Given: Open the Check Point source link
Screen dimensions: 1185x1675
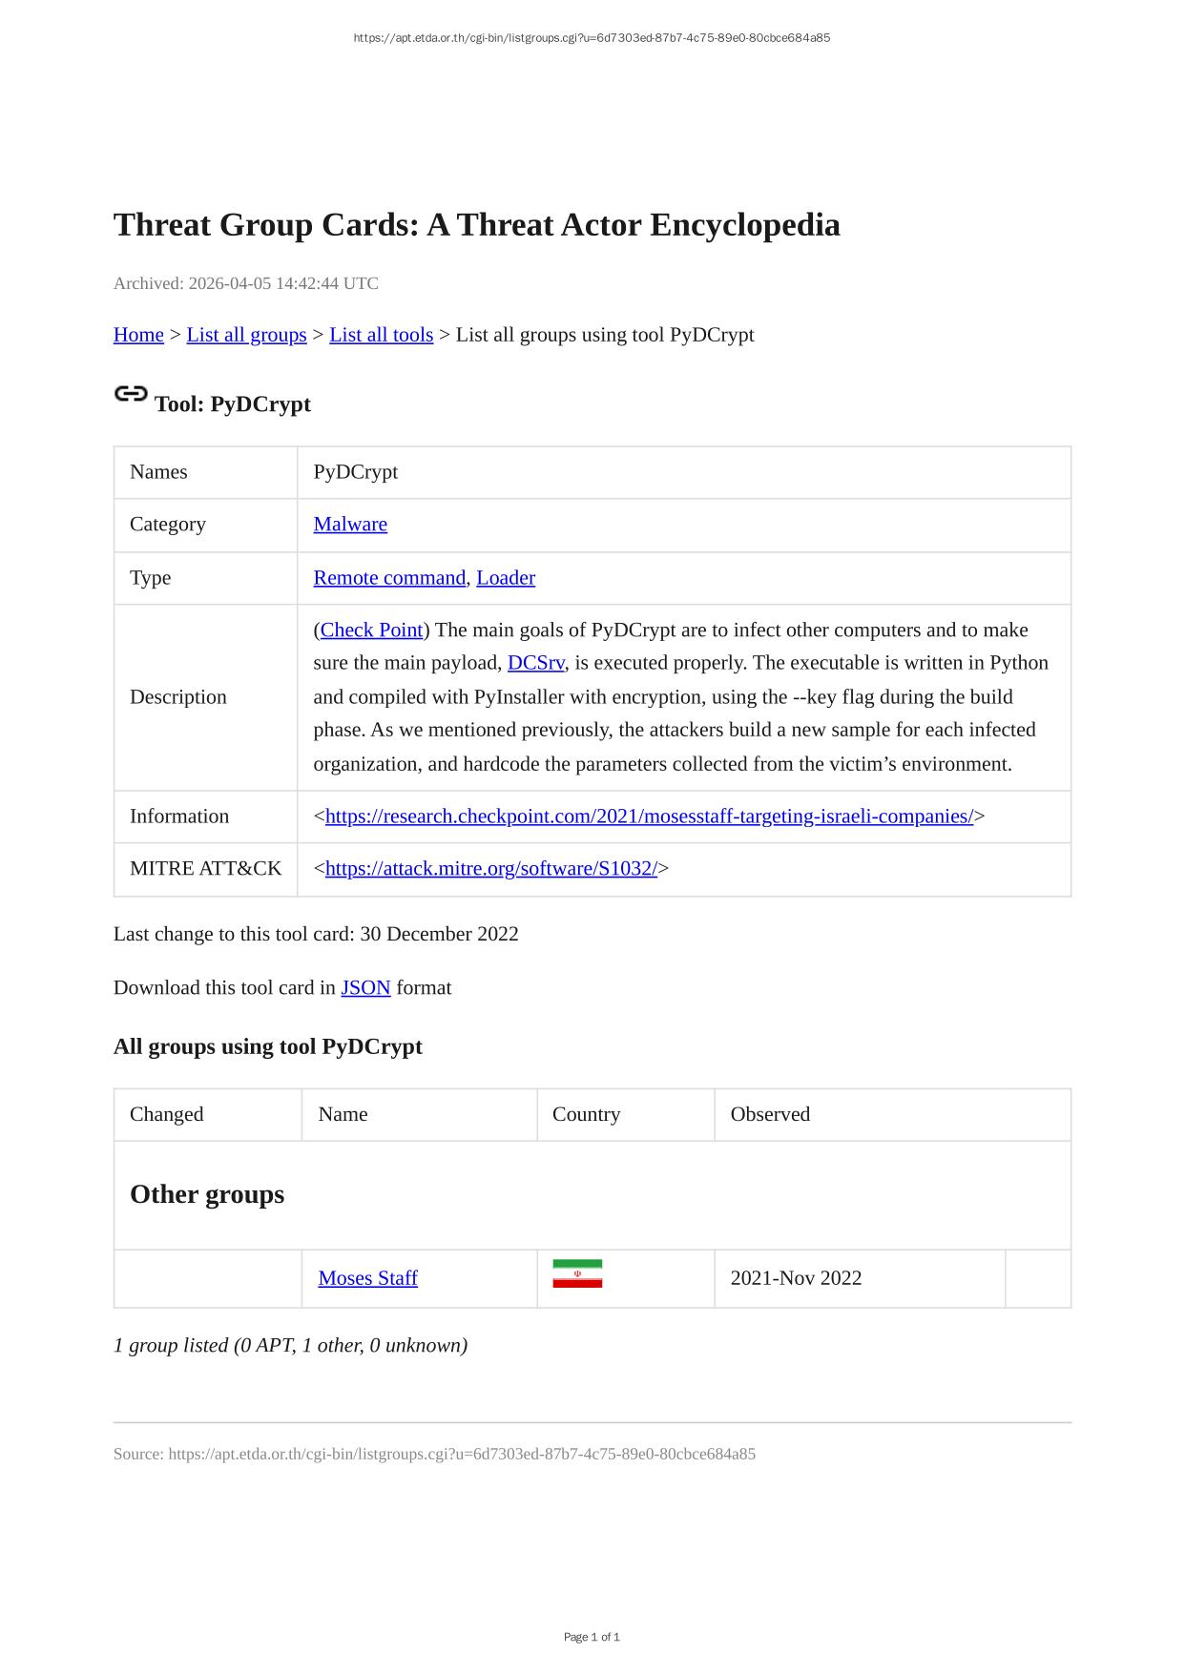Looking at the screenshot, I should (x=371, y=631).
